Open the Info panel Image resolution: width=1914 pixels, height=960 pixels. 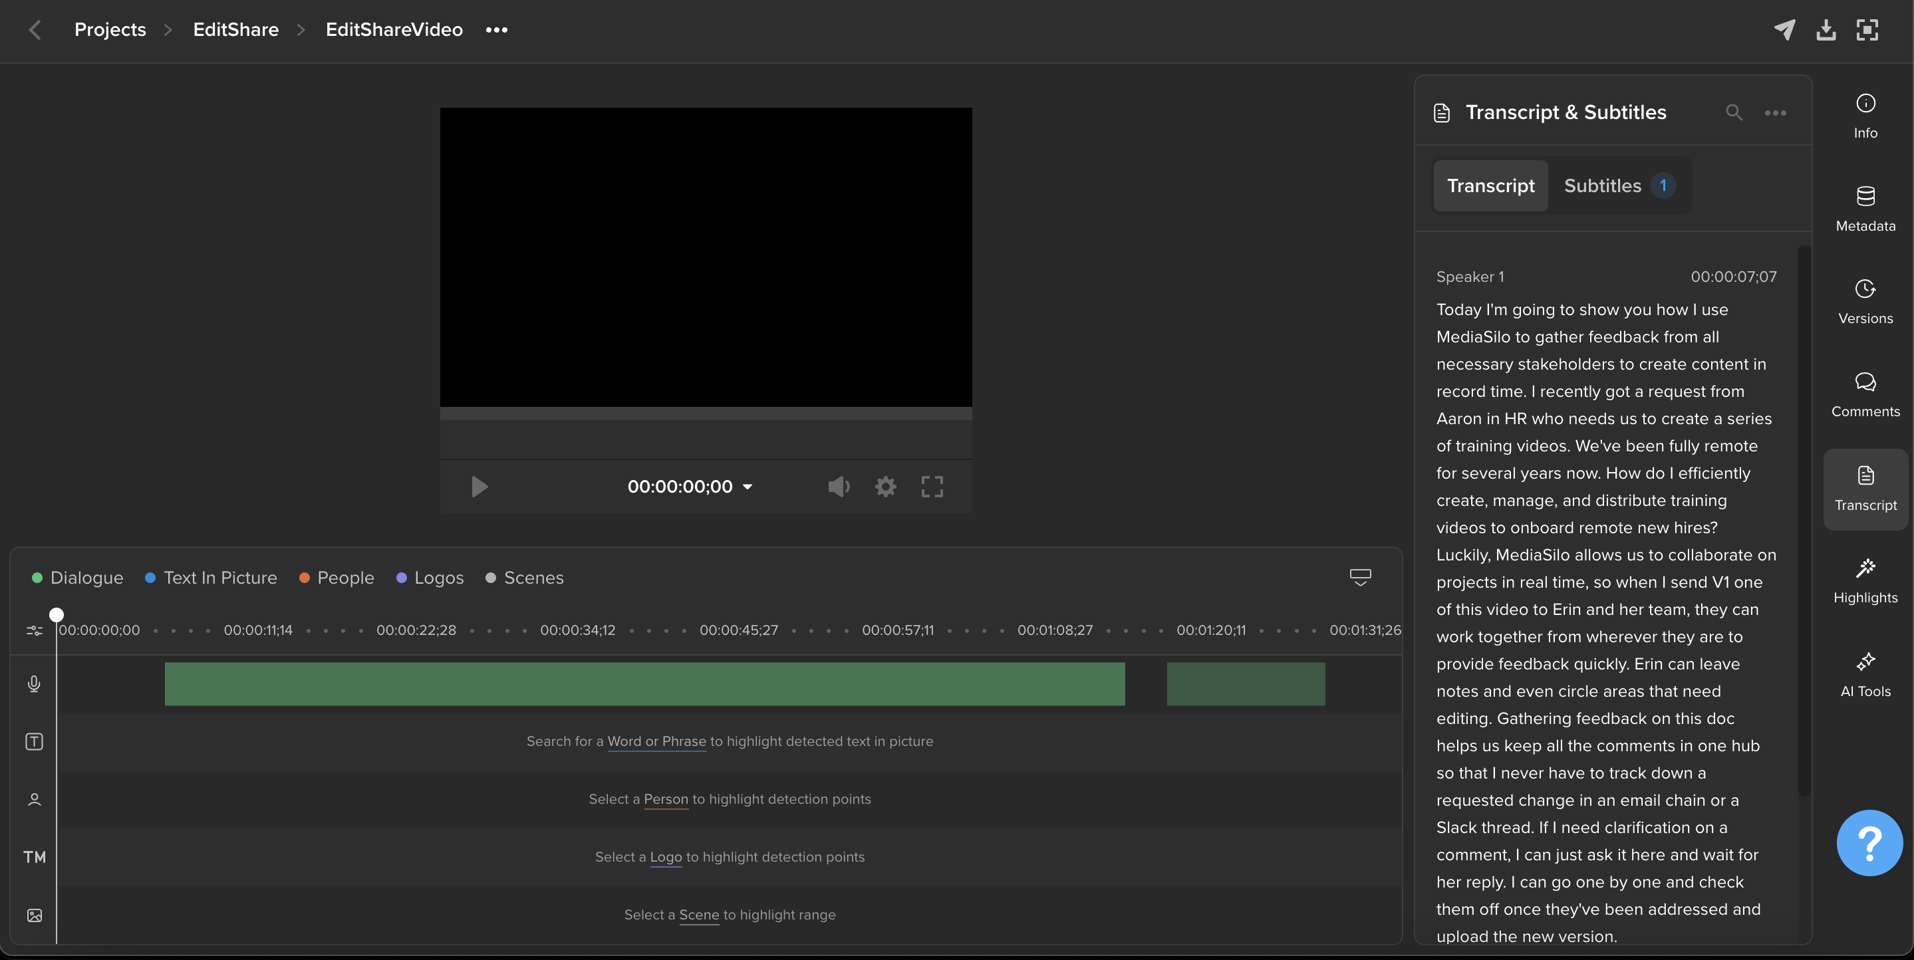tap(1865, 116)
